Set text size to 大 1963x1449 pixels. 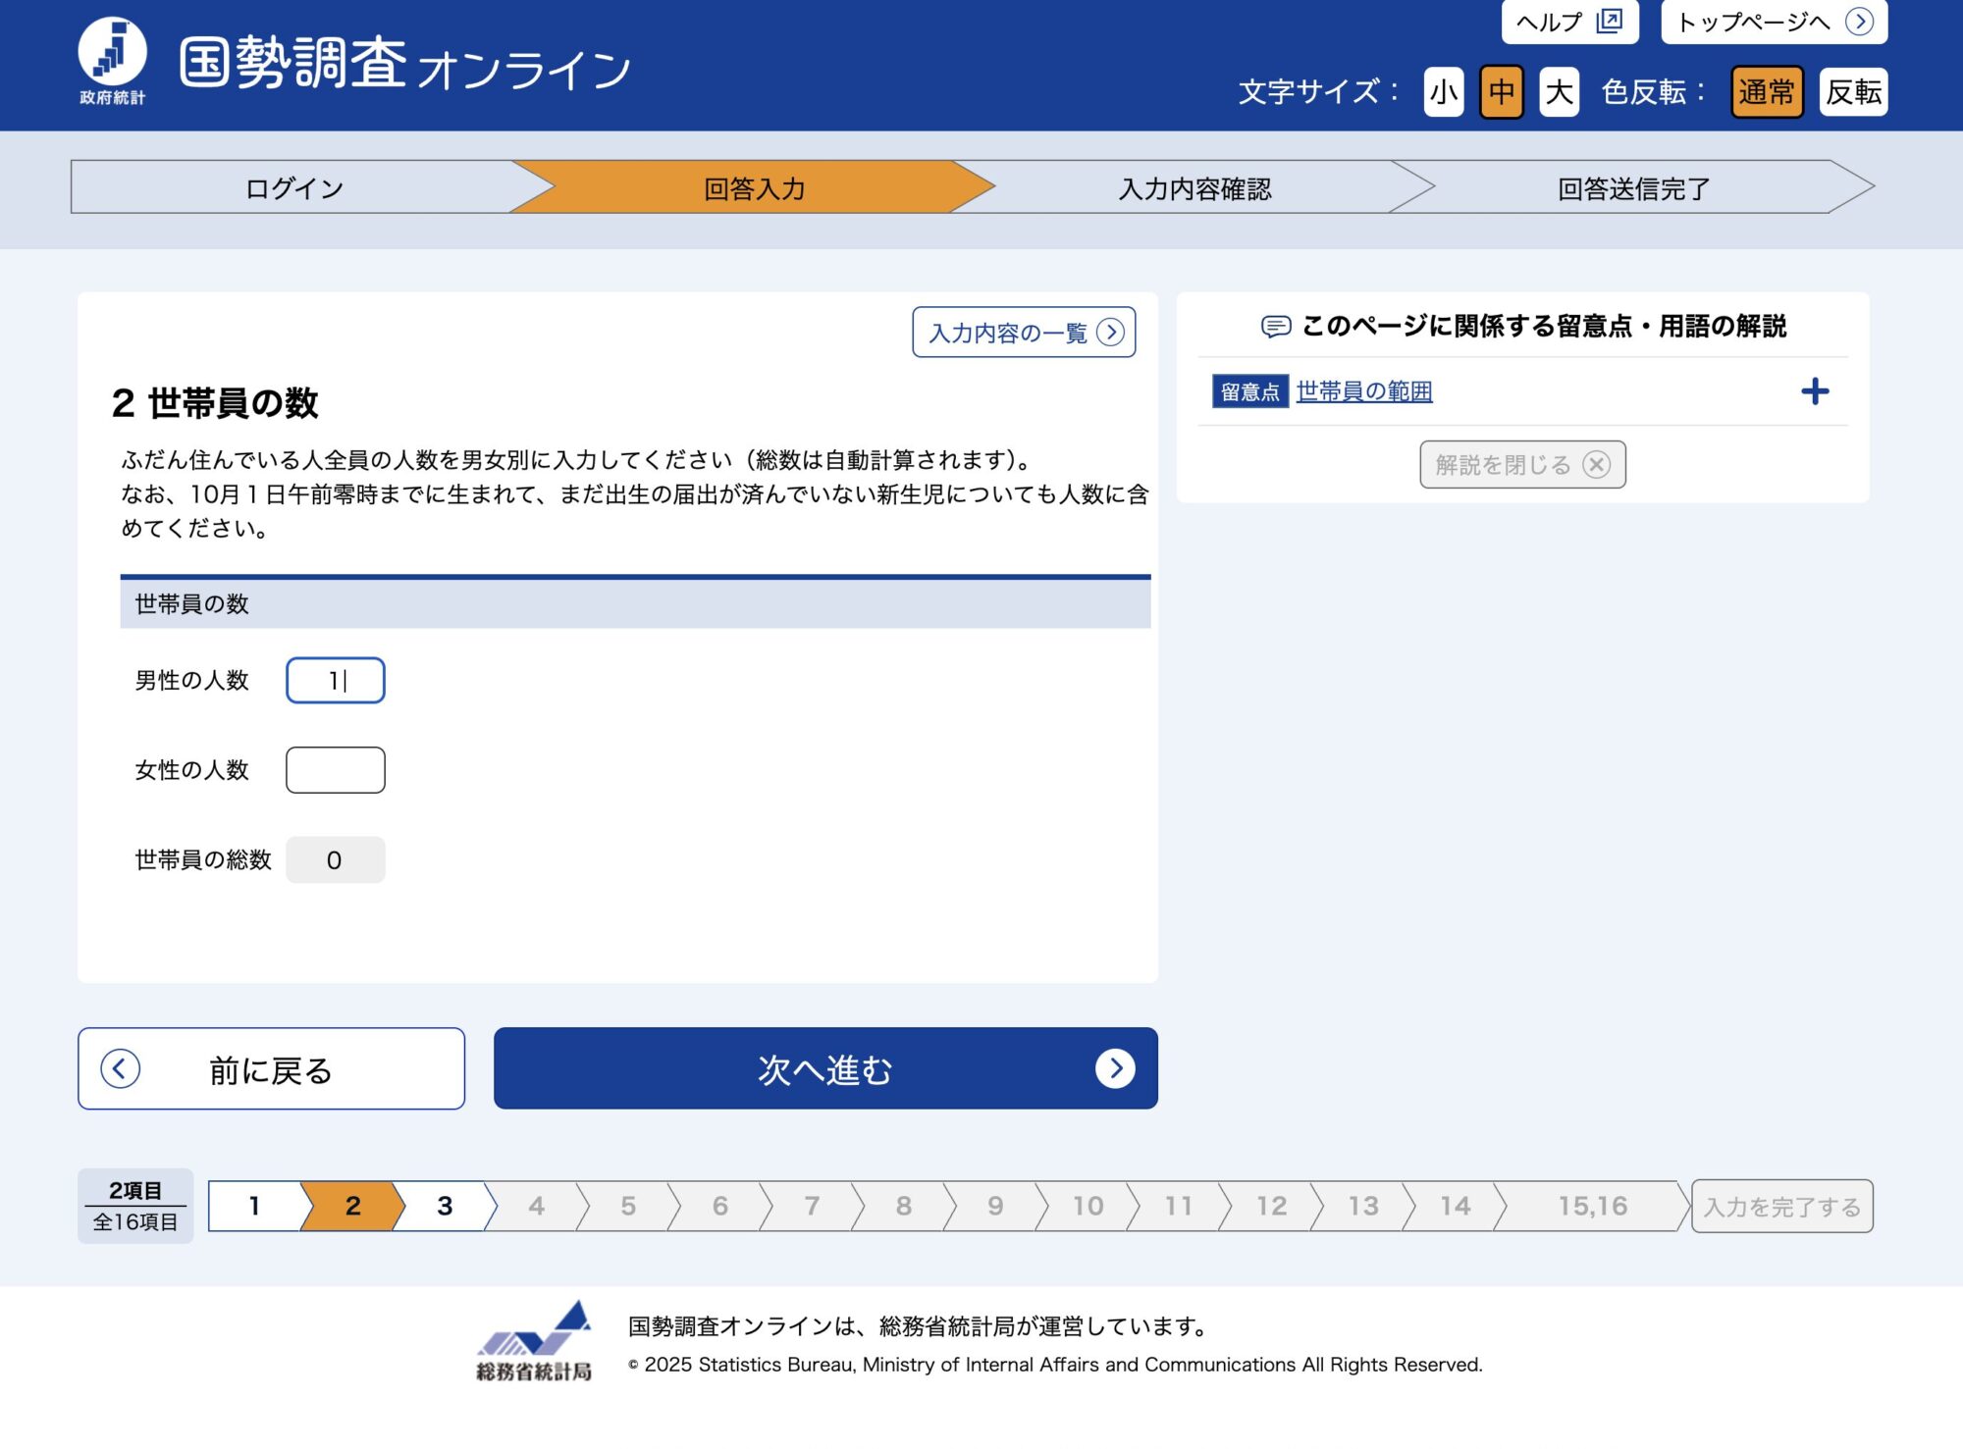(1559, 92)
